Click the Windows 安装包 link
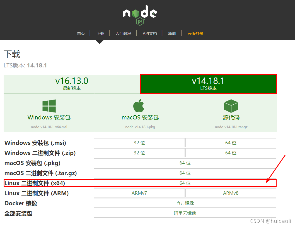This screenshot has height=226, width=295. click(49, 117)
